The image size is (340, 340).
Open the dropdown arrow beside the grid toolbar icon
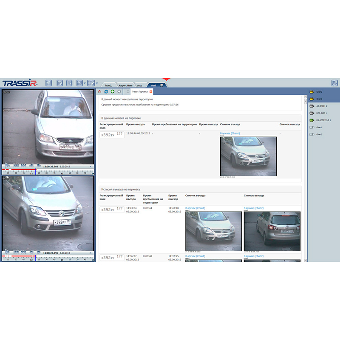pyautogui.click(x=96, y=82)
